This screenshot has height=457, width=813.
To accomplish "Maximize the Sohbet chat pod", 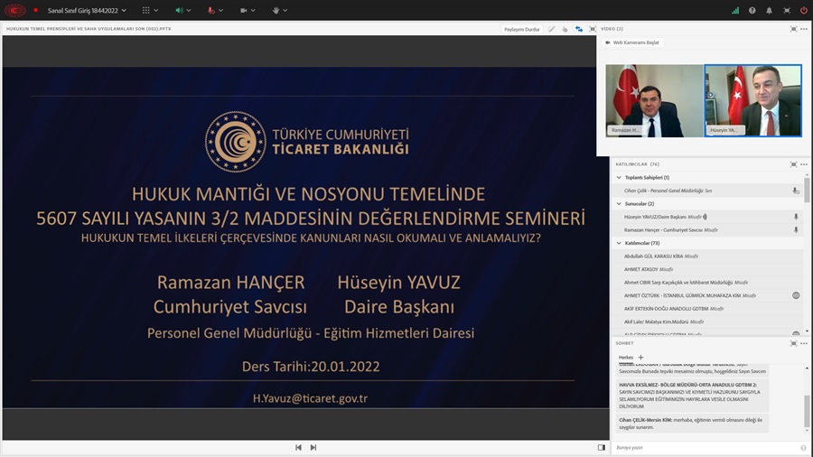I will click(793, 343).
